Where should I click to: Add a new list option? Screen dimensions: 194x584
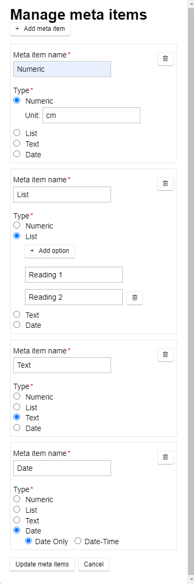49,251
